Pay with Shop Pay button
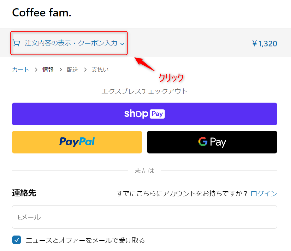291x251 pixels. point(144,114)
